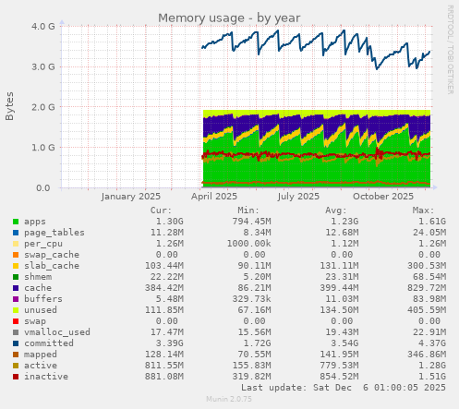This screenshot has height=409, width=459.
Task: Click the '3.0 G' axis value
Action: pyautogui.click(x=43, y=66)
